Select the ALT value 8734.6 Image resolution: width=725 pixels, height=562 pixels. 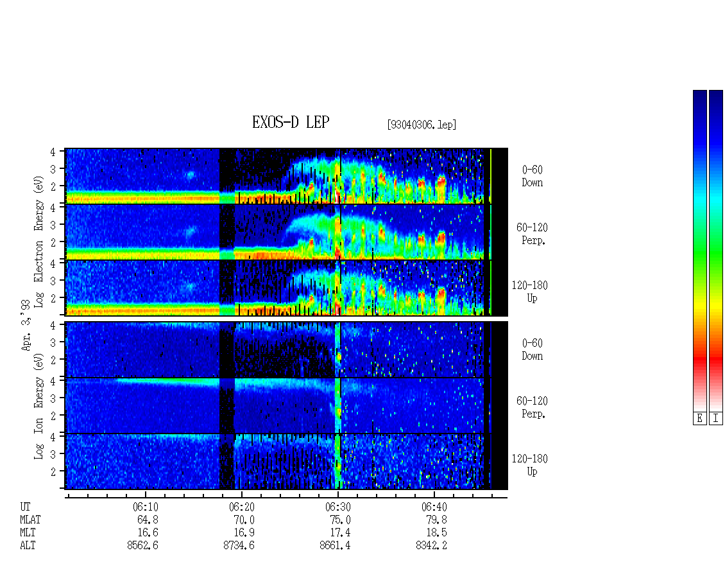[x=239, y=545]
